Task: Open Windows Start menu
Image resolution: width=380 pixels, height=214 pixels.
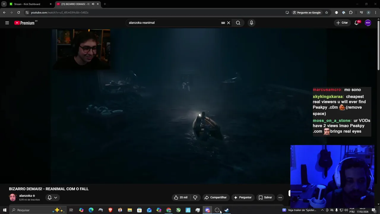Action: 4,210
